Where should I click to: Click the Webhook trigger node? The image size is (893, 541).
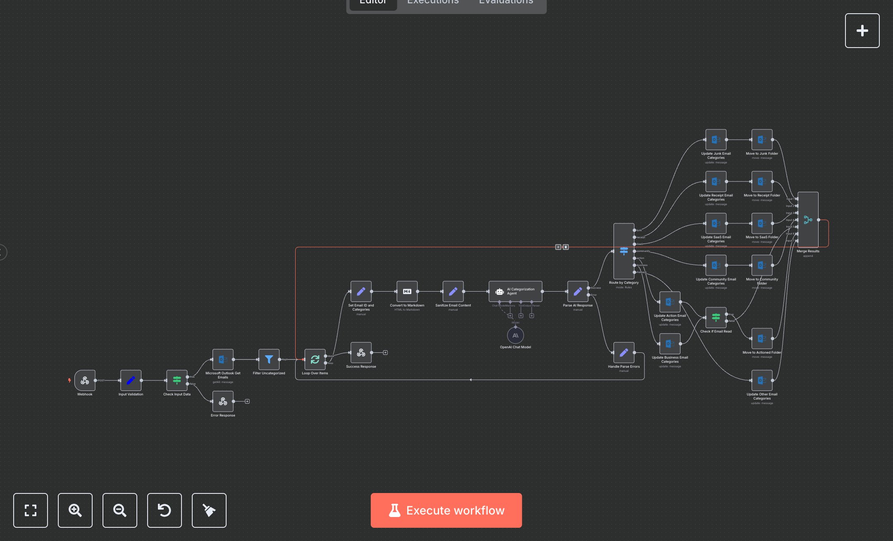pos(85,380)
